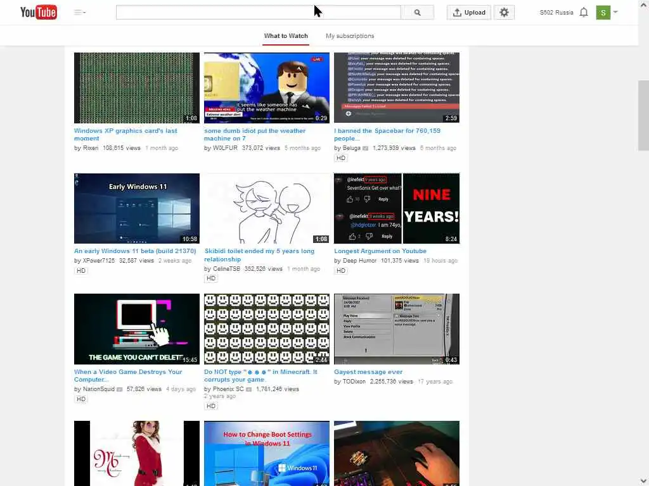The height and width of the screenshot is (486, 649).
Task: Open channel NationSquid
Action: [x=98, y=389]
